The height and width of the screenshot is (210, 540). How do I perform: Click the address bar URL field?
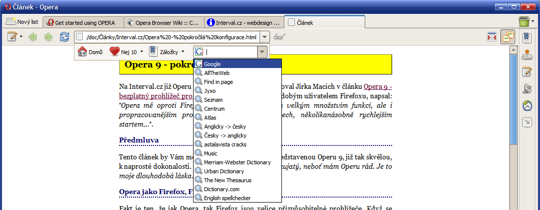171,37
